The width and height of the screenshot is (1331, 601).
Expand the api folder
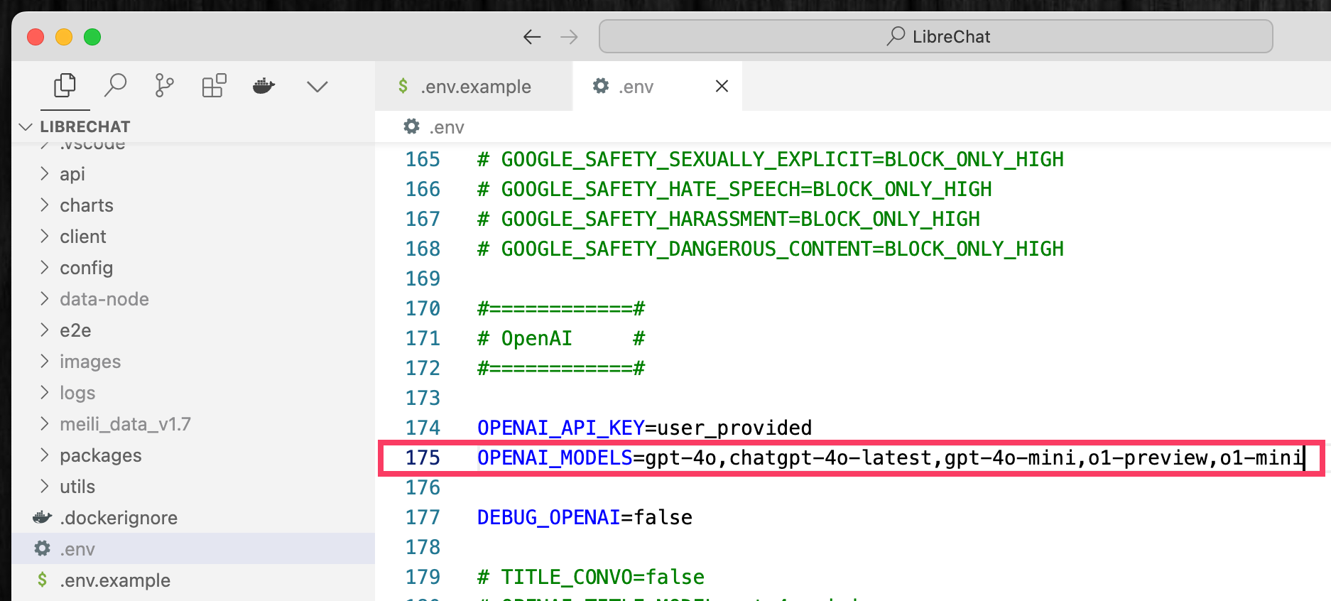72,174
